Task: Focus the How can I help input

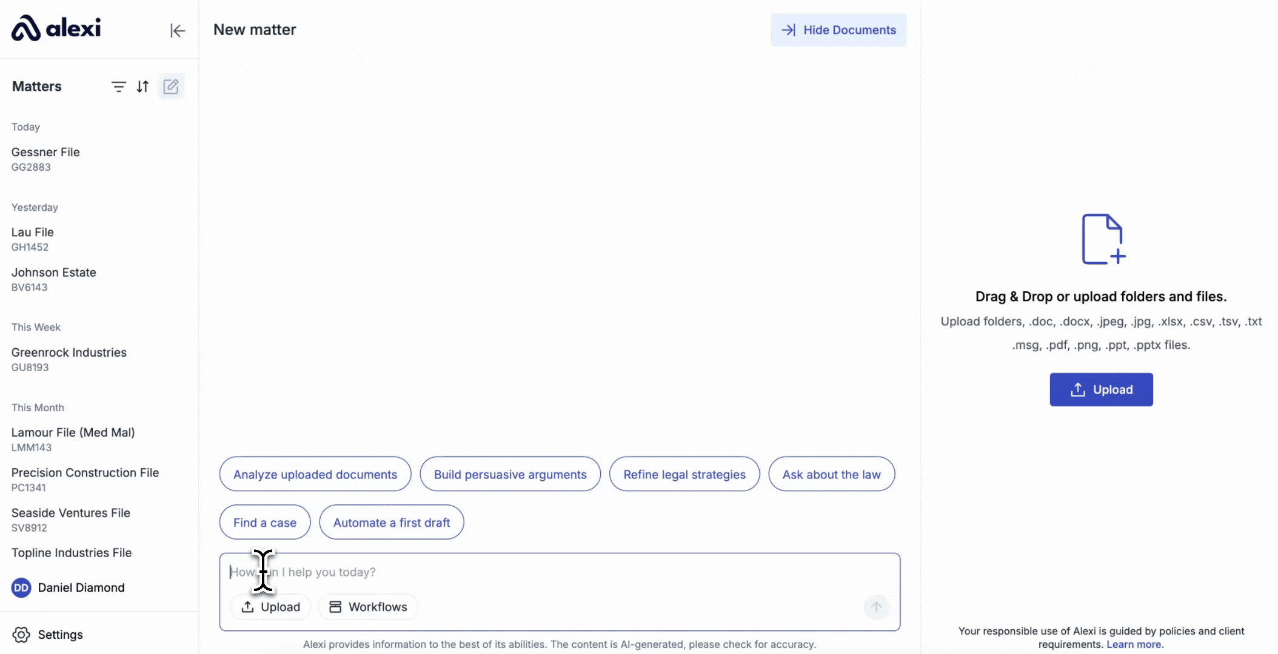Action: click(546, 572)
